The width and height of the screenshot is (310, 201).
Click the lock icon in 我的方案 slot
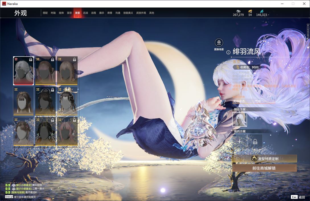(255, 141)
